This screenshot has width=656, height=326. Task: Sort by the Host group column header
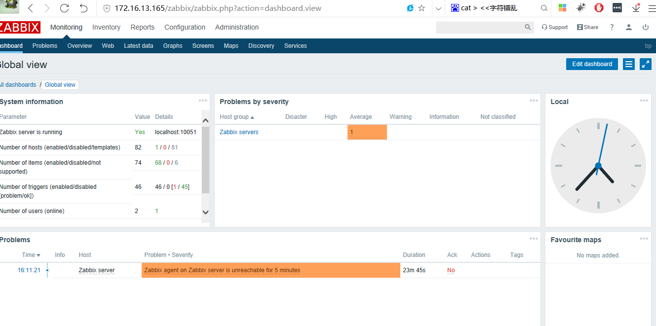(237, 117)
